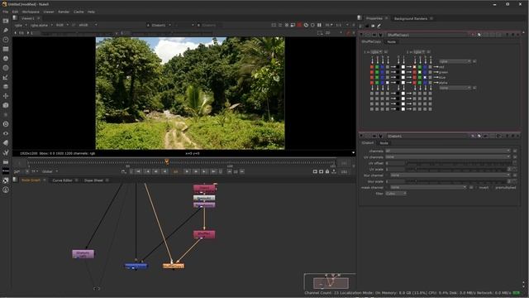
Task: Open the Color nodes toolbar menu
Action: click(6, 59)
